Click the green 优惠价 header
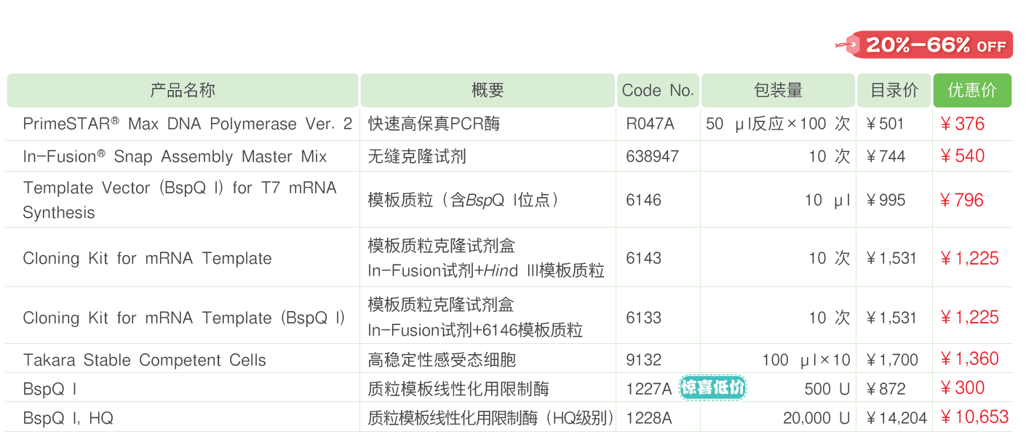This screenshot has width=1026, height=434. coord(972,91)
